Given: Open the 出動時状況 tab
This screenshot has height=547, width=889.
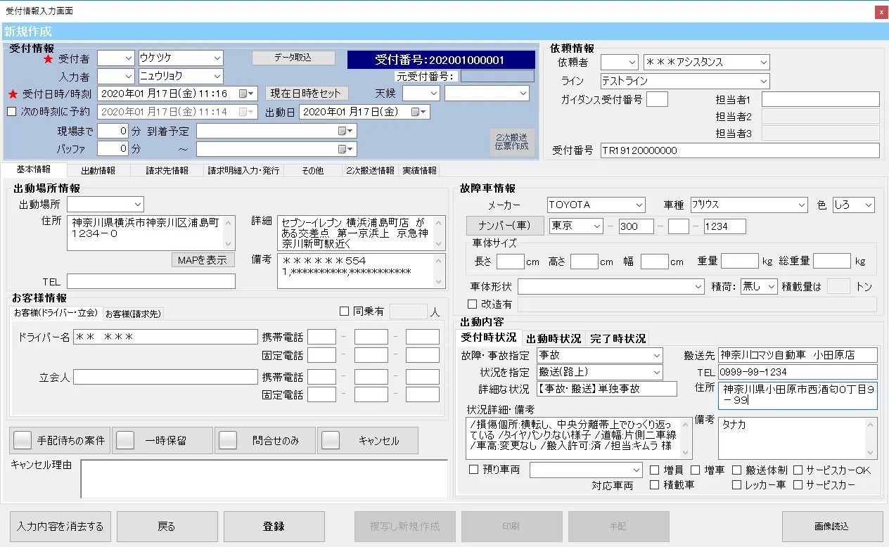Looking at the screenshot, I should tap(554, 339).
